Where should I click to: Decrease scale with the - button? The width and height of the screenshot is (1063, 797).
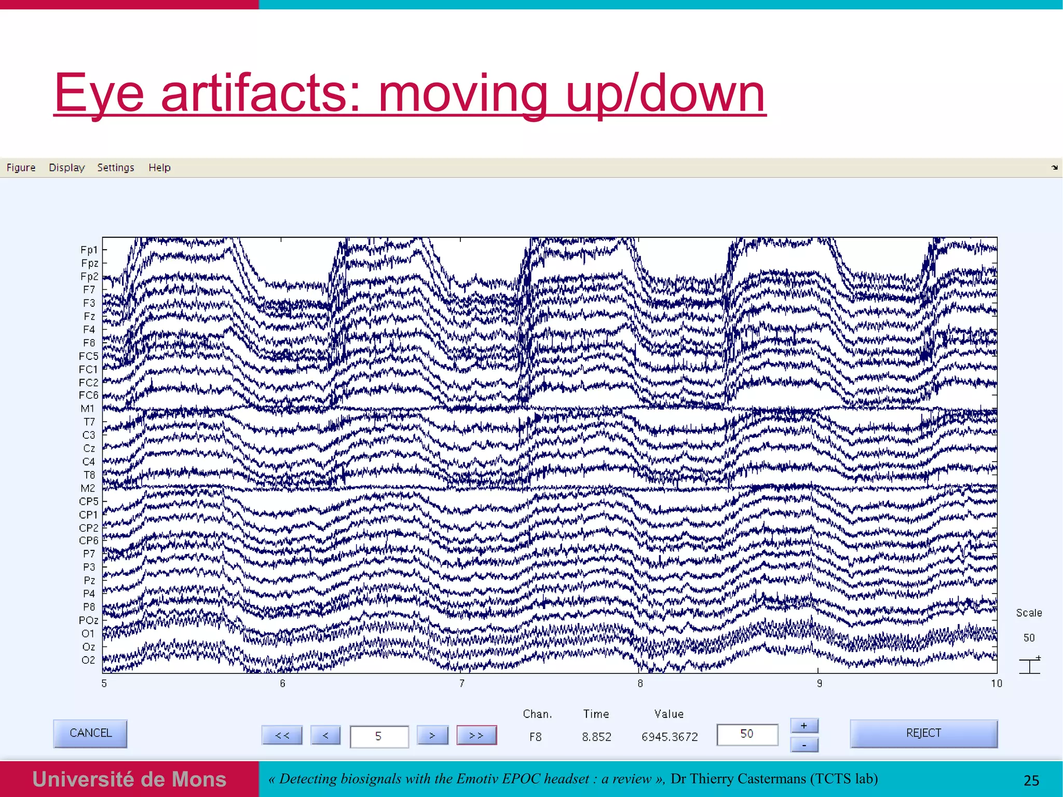point(804,745)
